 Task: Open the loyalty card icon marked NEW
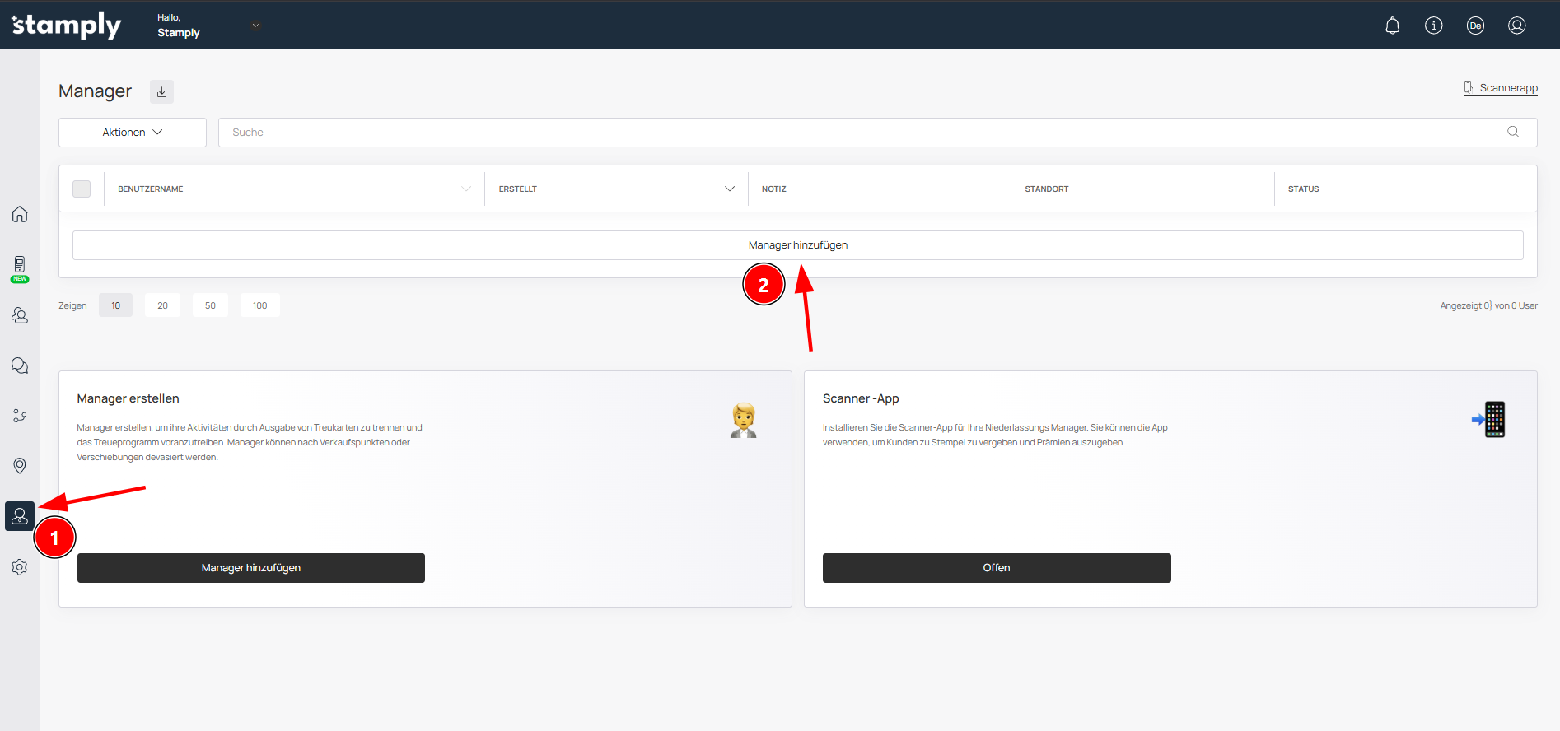click(20, 267)
